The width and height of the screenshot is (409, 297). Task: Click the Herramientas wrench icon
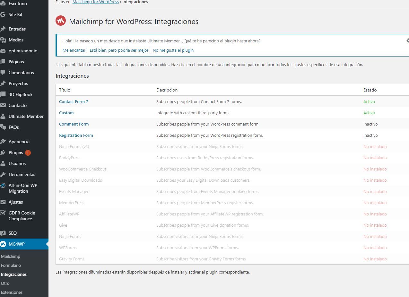pyautogui.click(x=3, y=174)
